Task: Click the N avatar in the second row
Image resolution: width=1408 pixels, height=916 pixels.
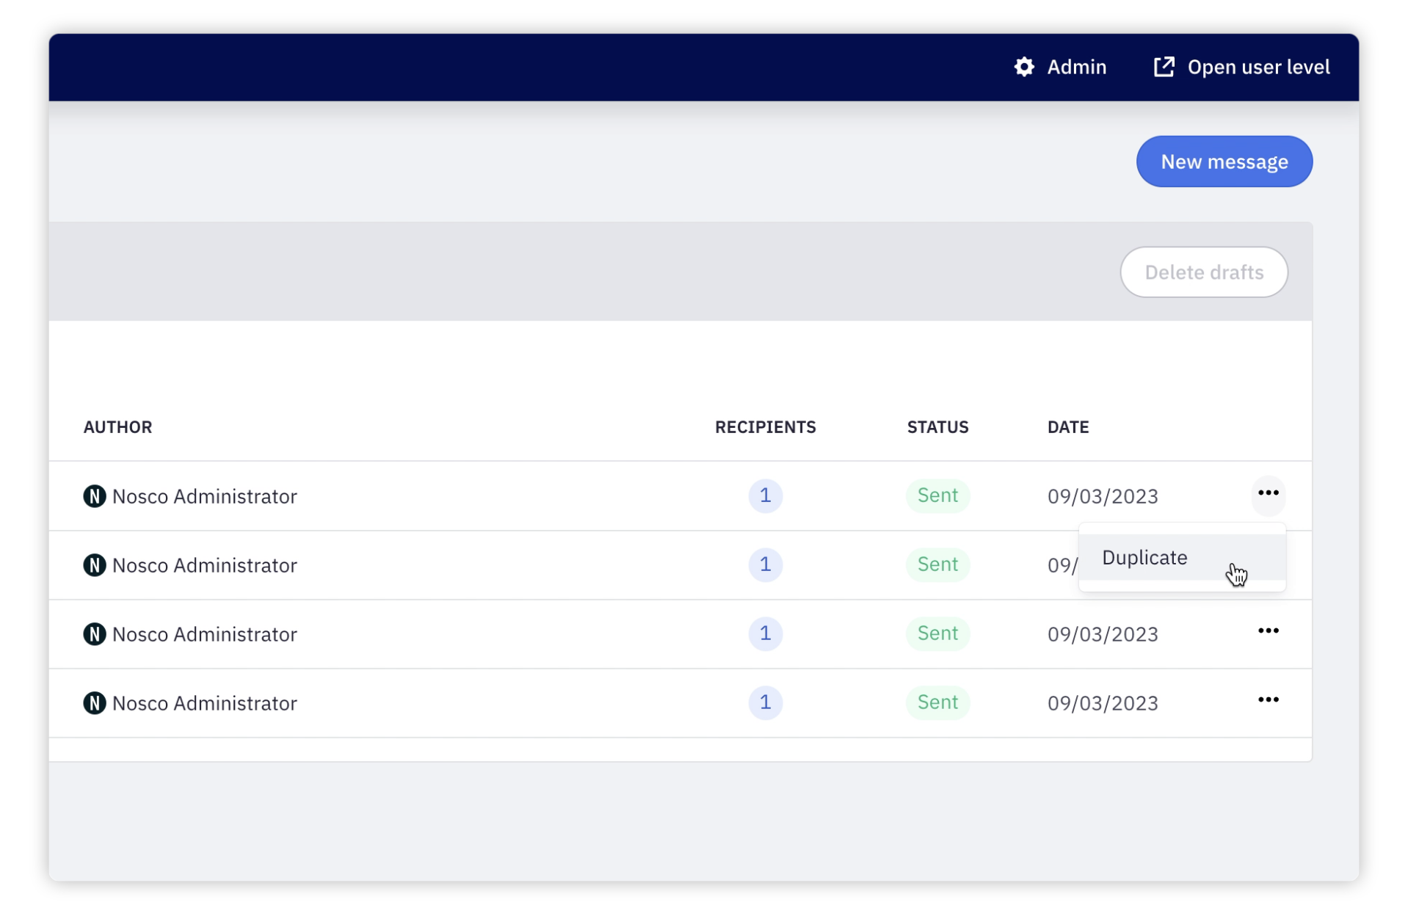Action: pyautogui.click(x=94, y=565)
